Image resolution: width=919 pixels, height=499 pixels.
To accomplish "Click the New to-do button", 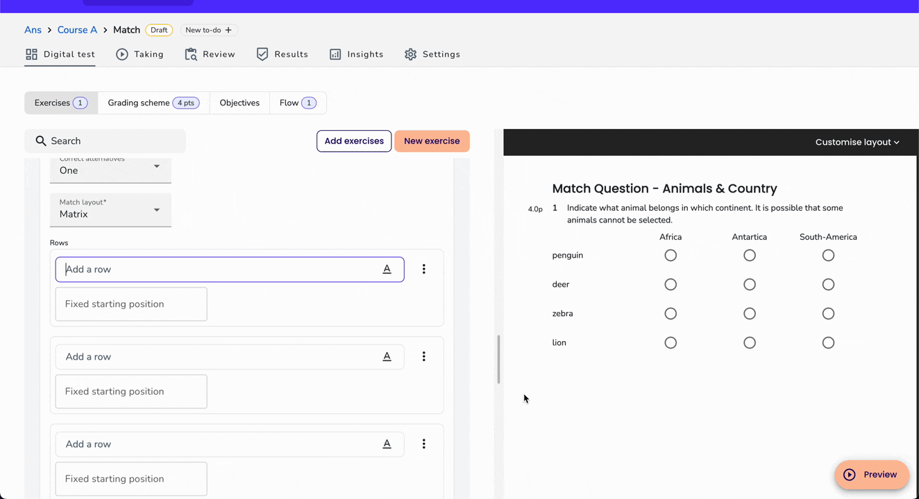I will pyautogui.click(x=209, y=30).
